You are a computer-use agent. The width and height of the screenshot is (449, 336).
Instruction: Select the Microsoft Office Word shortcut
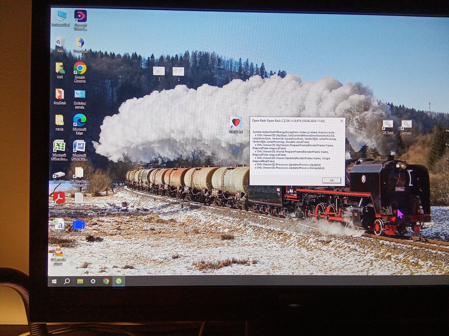click(79, 146)
